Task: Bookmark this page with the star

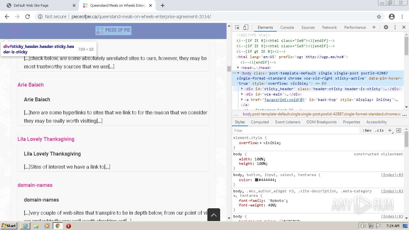Action: [379, 17]
